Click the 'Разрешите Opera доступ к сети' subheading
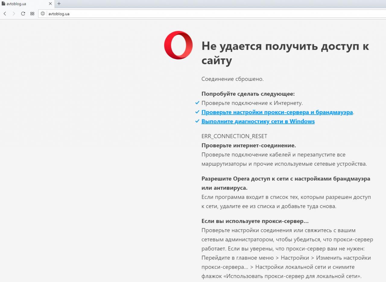This screenshot has height=282, width=386. tap(286, 183)
